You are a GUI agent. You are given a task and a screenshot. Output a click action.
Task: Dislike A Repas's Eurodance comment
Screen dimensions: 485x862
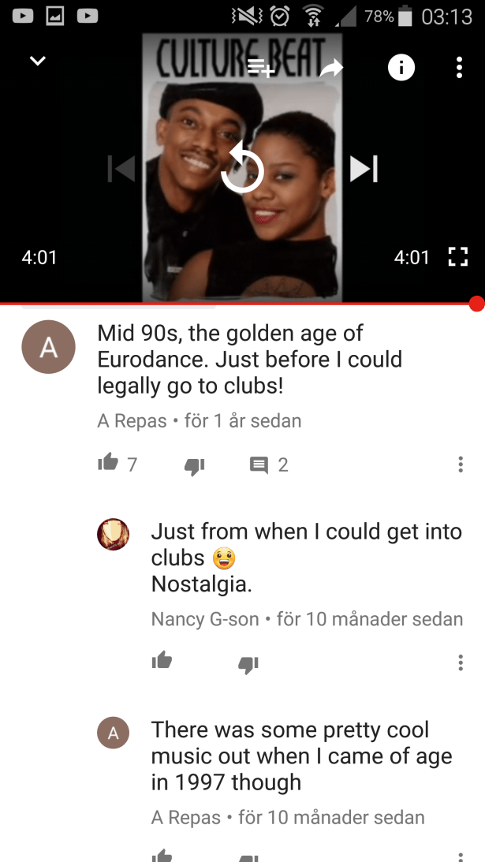tap(194, 466)
